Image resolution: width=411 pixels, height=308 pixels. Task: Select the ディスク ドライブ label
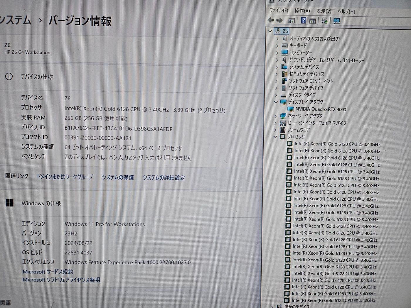coord(302,95)
